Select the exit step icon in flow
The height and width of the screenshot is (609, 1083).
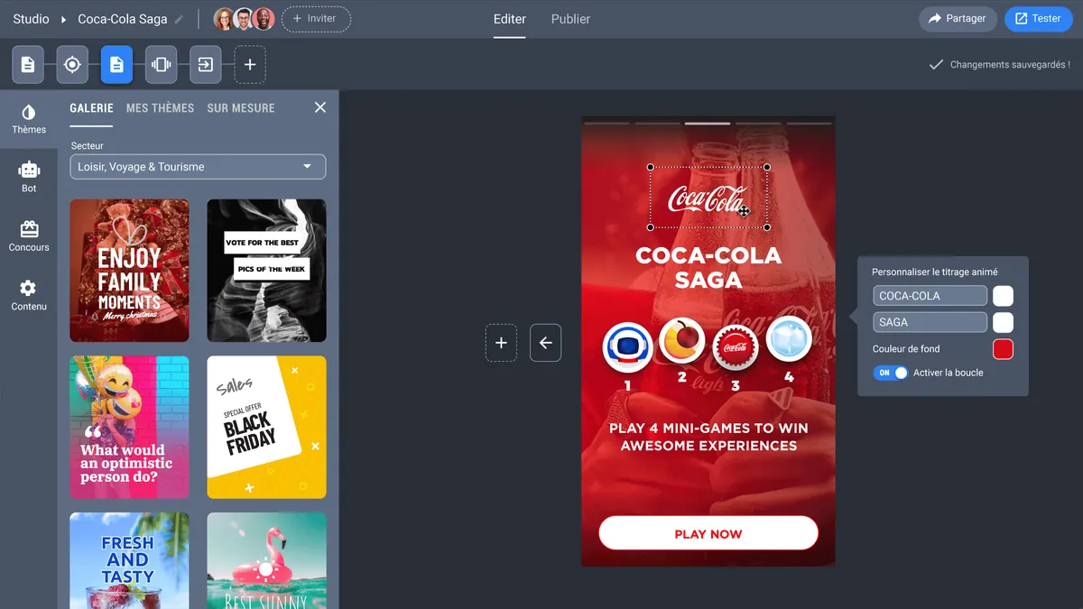click(x=206, y=64)
